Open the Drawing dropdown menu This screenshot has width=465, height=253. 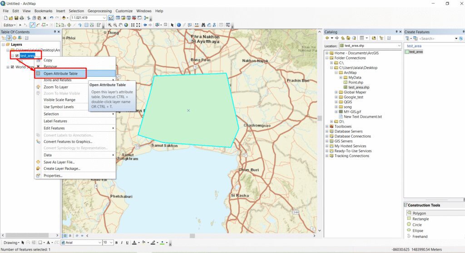coord(11,243)
